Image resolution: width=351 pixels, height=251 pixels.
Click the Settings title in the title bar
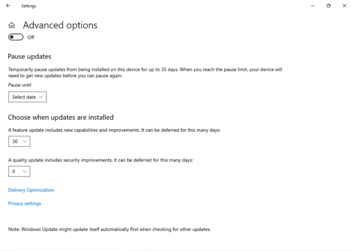click(29, 6)
